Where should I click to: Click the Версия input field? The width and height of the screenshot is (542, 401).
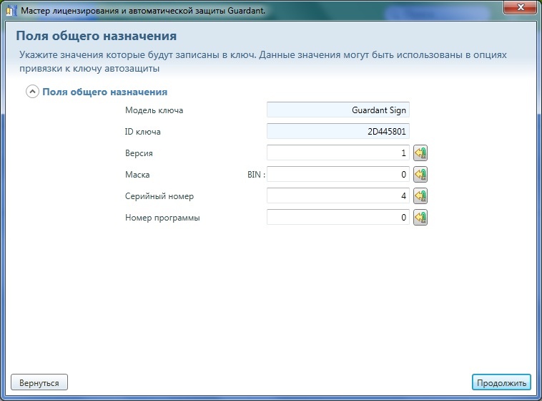point(337,153)
